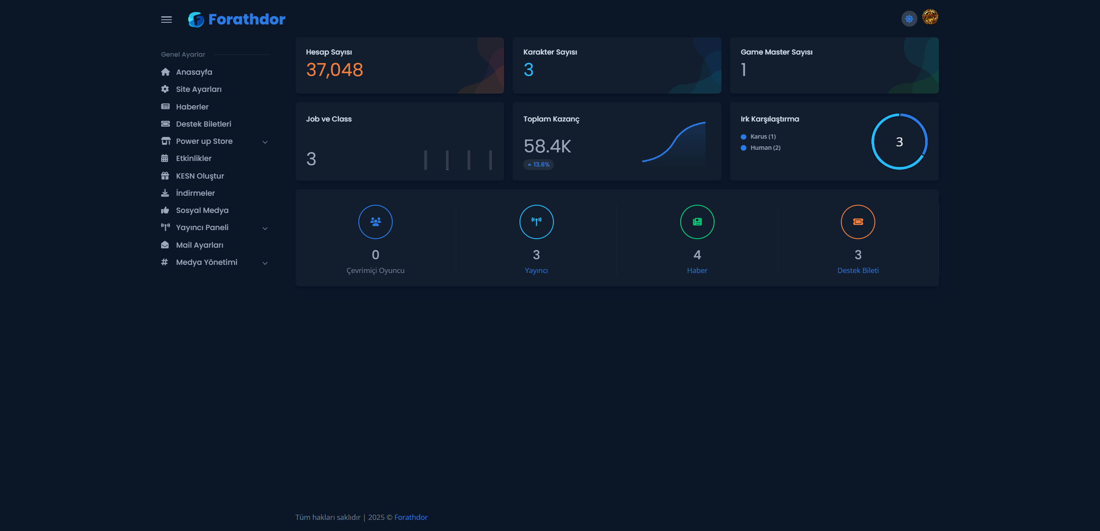Click the Yayıncı broadcast circle icon
This screenshot has width=1100, height=531.
536,222
